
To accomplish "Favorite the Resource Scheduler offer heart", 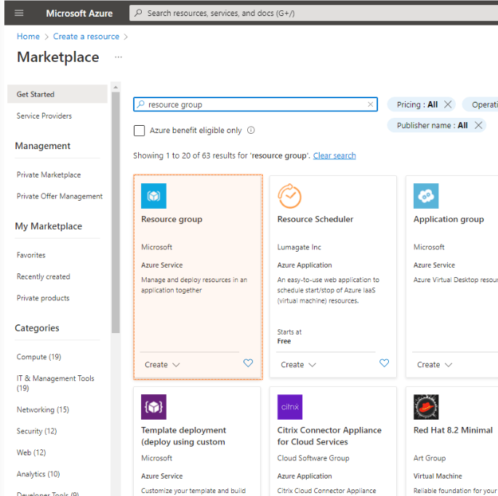I will click(385, 363).
